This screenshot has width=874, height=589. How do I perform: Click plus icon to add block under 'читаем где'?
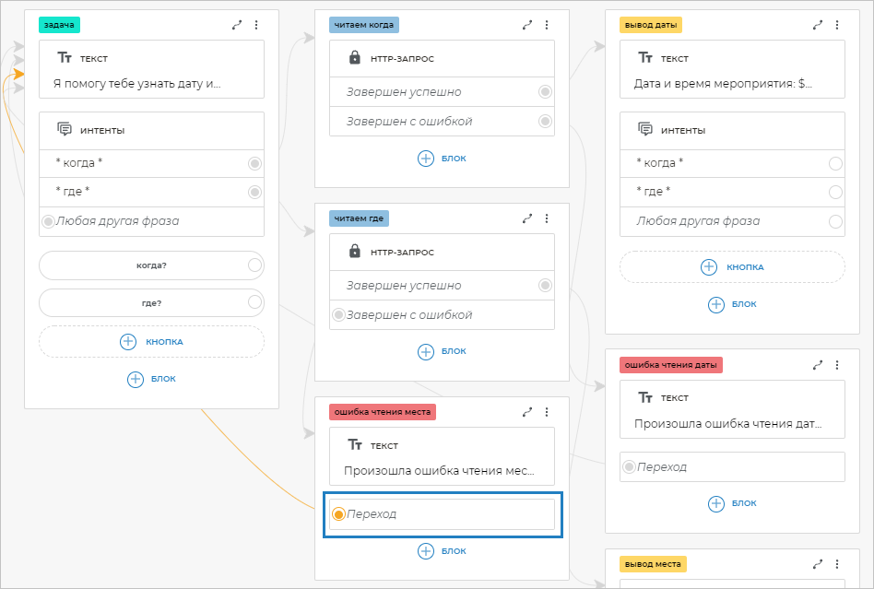(426, 351)
